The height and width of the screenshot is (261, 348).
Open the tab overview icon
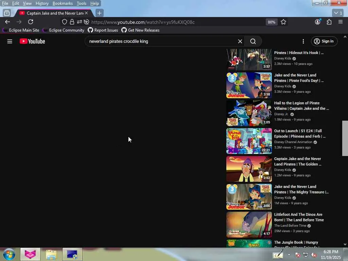7,13
